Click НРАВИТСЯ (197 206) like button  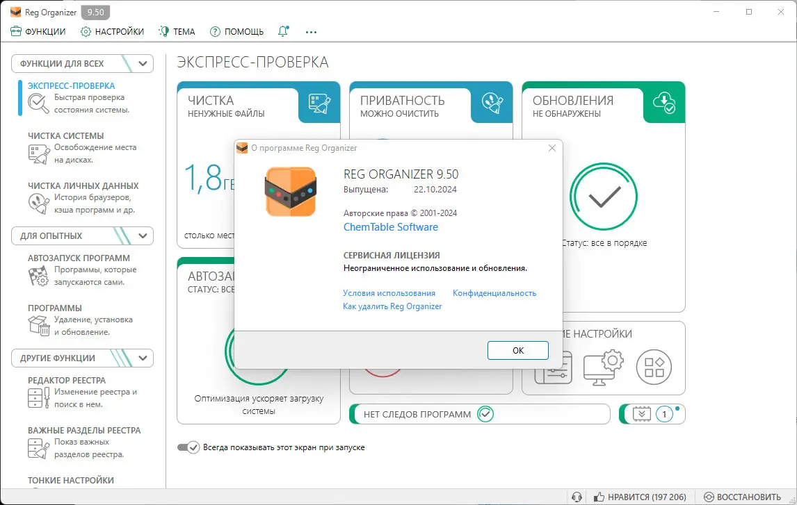point(639,497)
